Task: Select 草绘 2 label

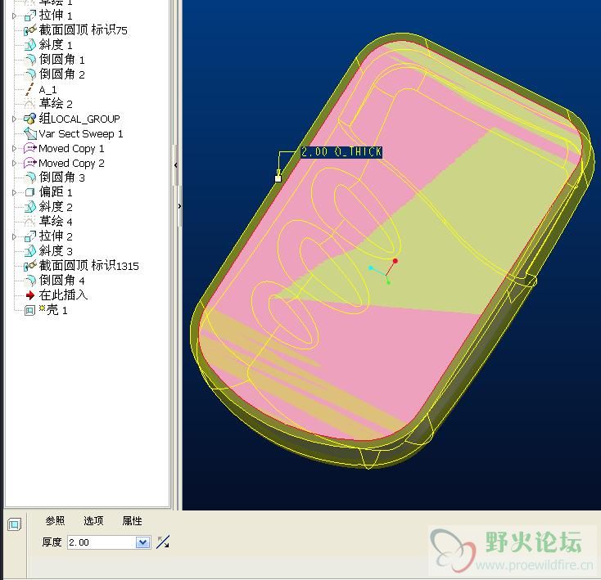Action: click(56, 104)
